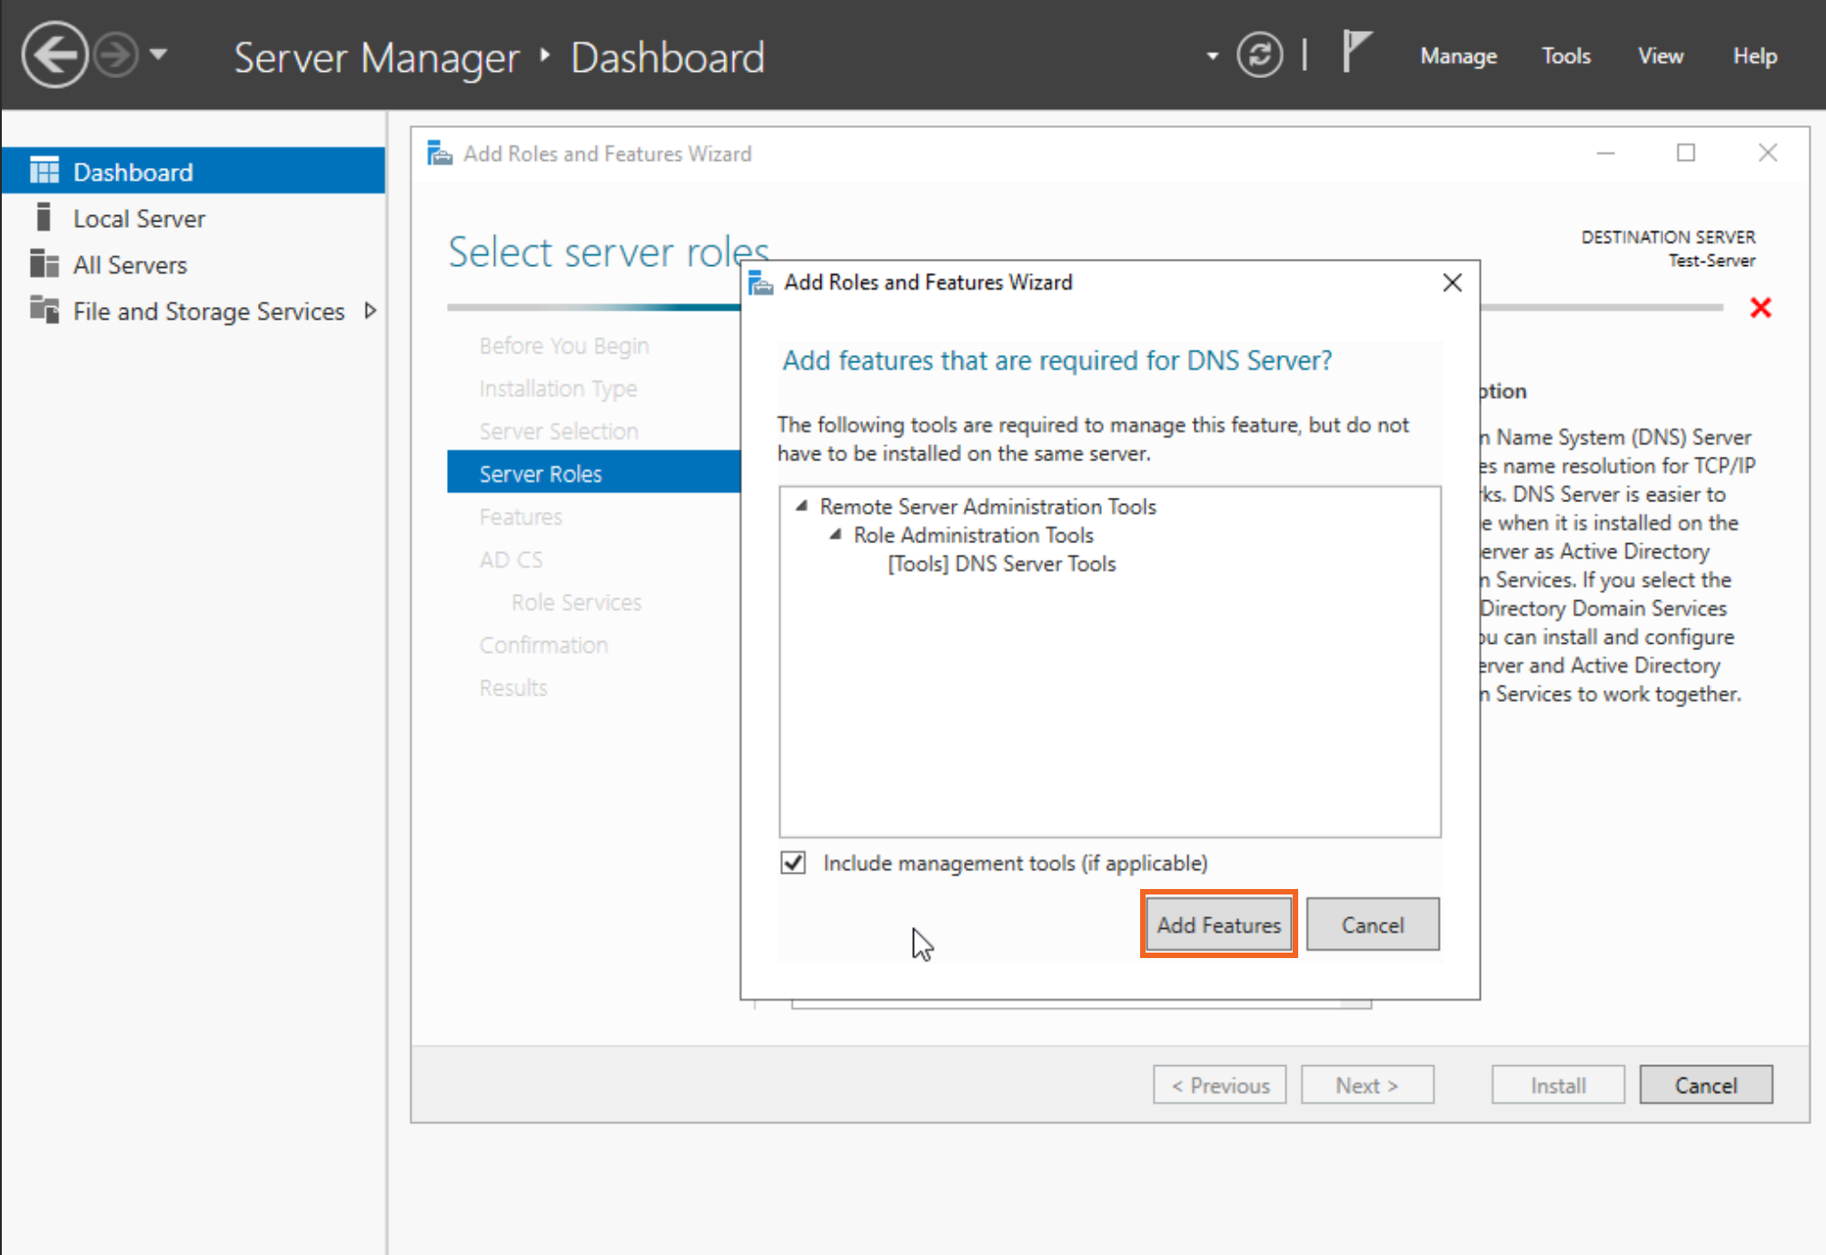Open All Servers view
This screenshot has width=1826, height=1255.
click(x=130, y=264)
